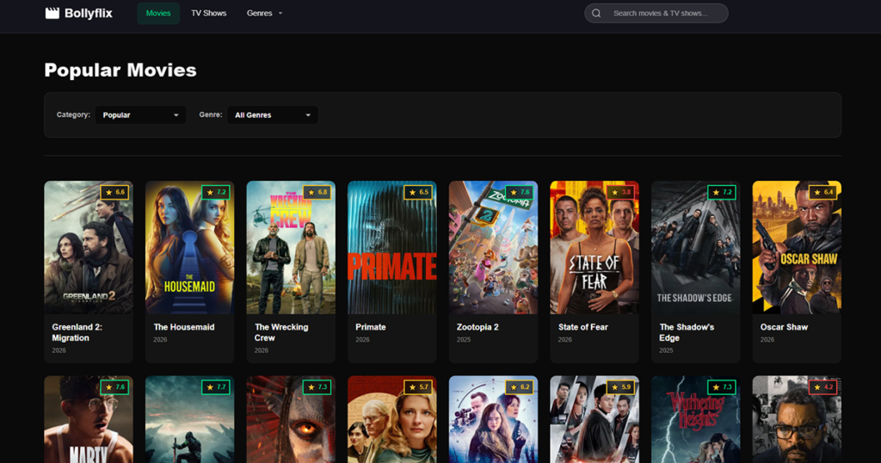The height and width of the screenshot is (463, 881).
Task: Click the 2026 year under Primate
Action: (362, 339)
